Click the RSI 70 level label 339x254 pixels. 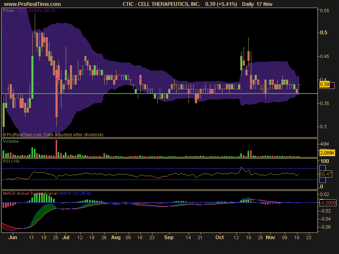pyautogui.click(x=322, y=168)
